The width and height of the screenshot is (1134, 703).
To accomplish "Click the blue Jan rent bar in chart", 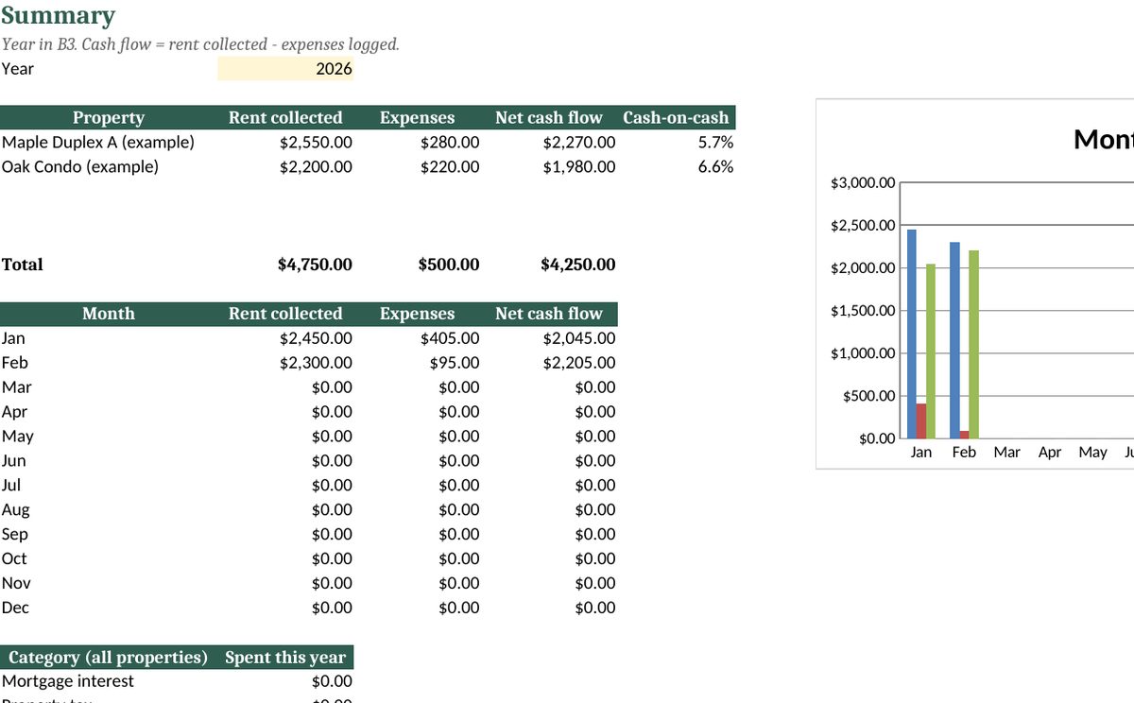I will coord(911,334).
